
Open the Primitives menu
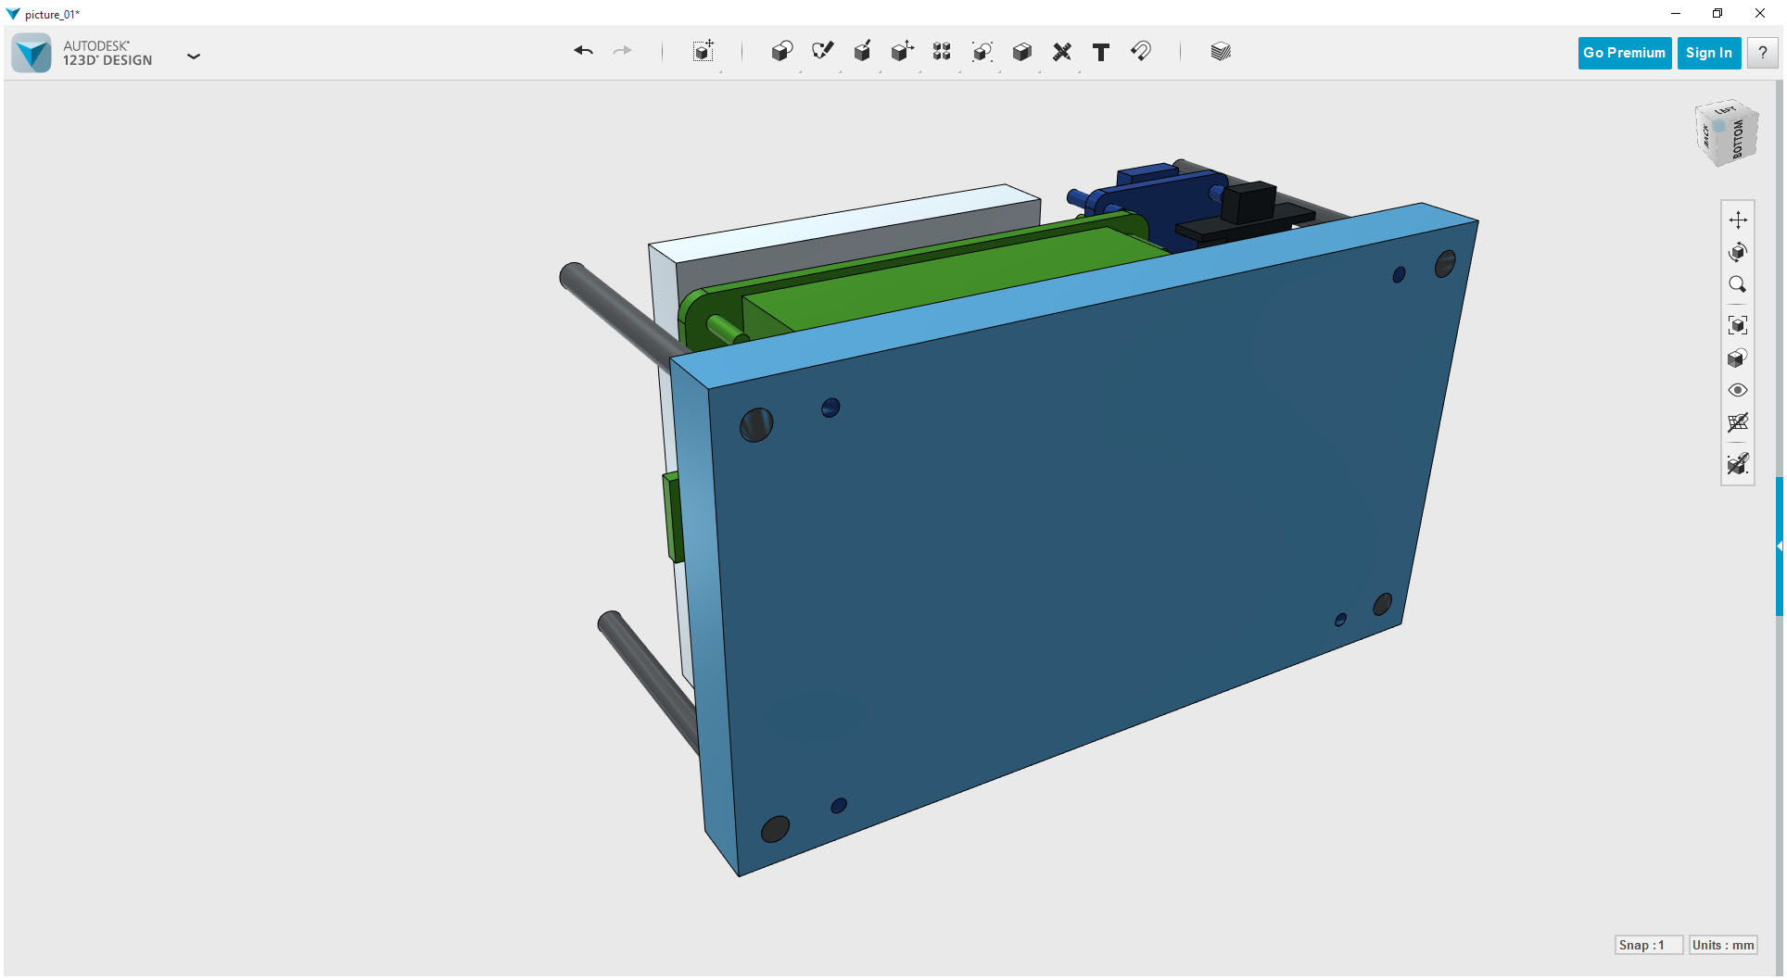click(782, 52)
